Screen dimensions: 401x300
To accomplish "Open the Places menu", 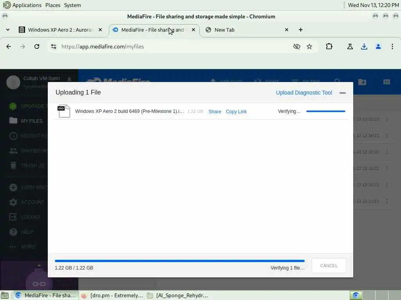I will pos(53,5).
